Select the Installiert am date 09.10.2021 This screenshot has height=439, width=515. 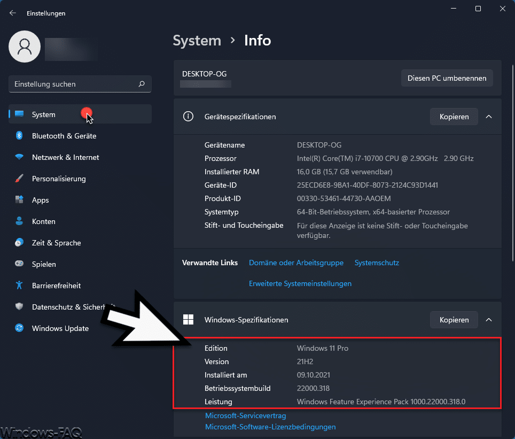[314, 375]
